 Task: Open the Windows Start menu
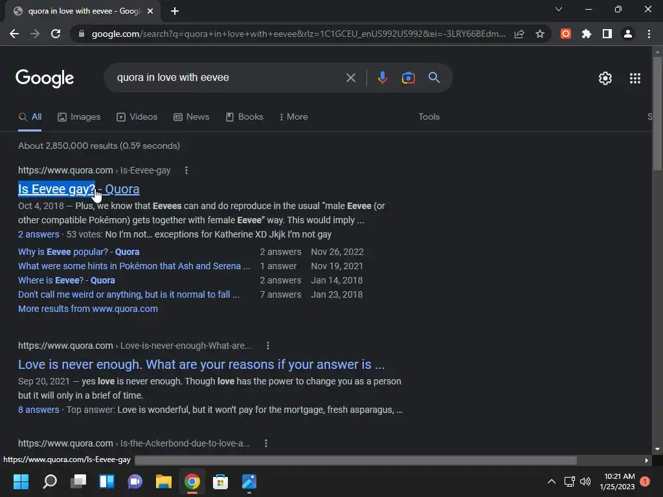[21, 481]
